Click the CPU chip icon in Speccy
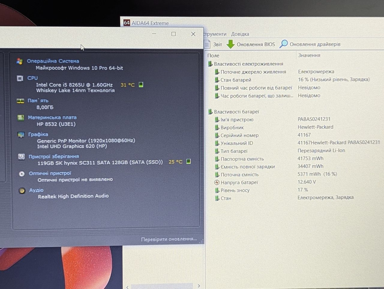 coord(20,78)
